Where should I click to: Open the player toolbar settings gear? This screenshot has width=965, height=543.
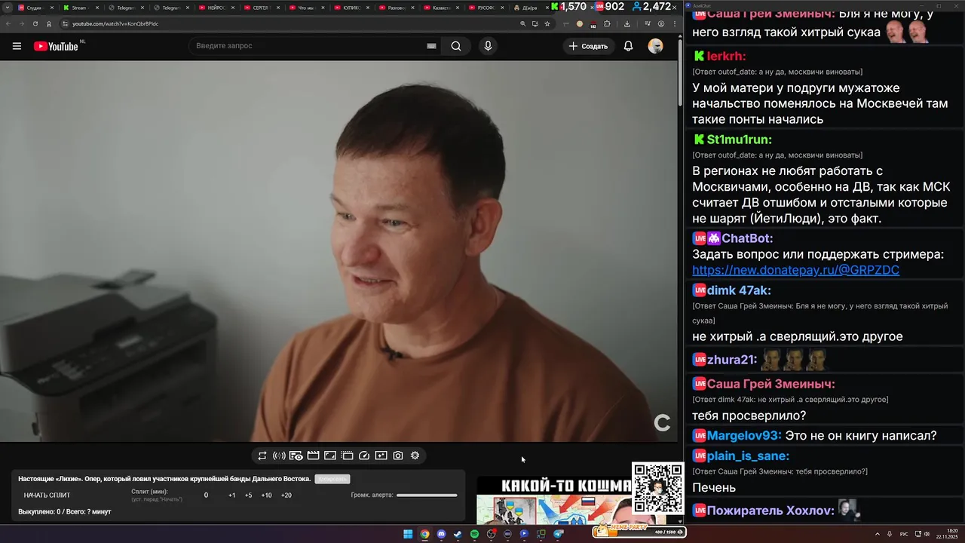pyautogui.click(x=415, y=456)
